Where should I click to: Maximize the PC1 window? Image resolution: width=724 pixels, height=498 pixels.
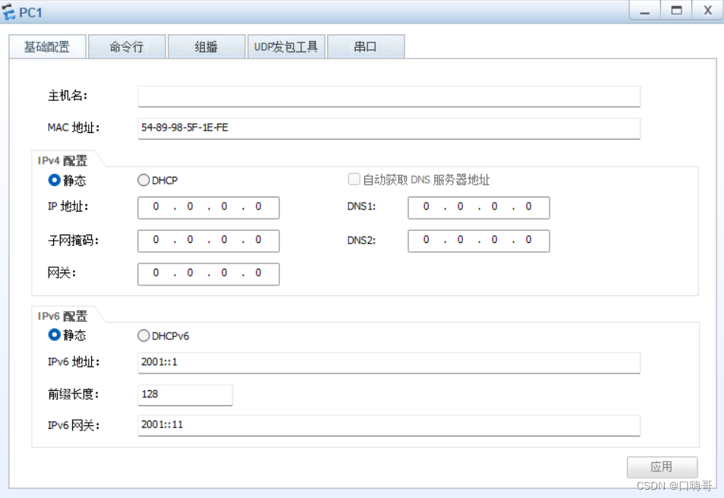pyautogui.click(x=676, y=10)
